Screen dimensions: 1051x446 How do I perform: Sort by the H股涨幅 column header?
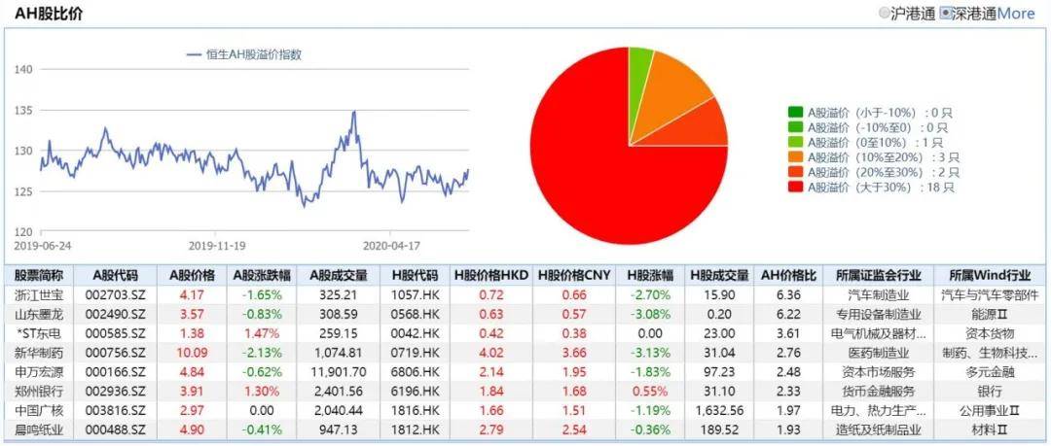[x=650, y=275]
